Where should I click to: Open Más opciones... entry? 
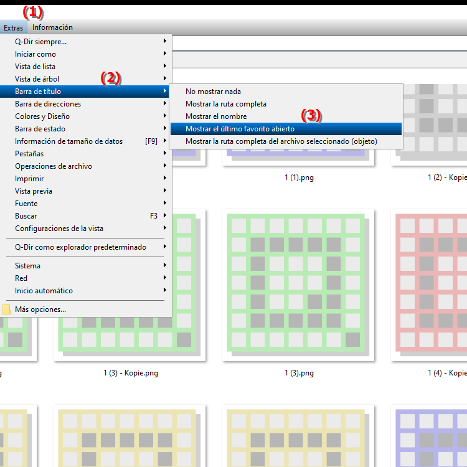click(x=85, y=309)
